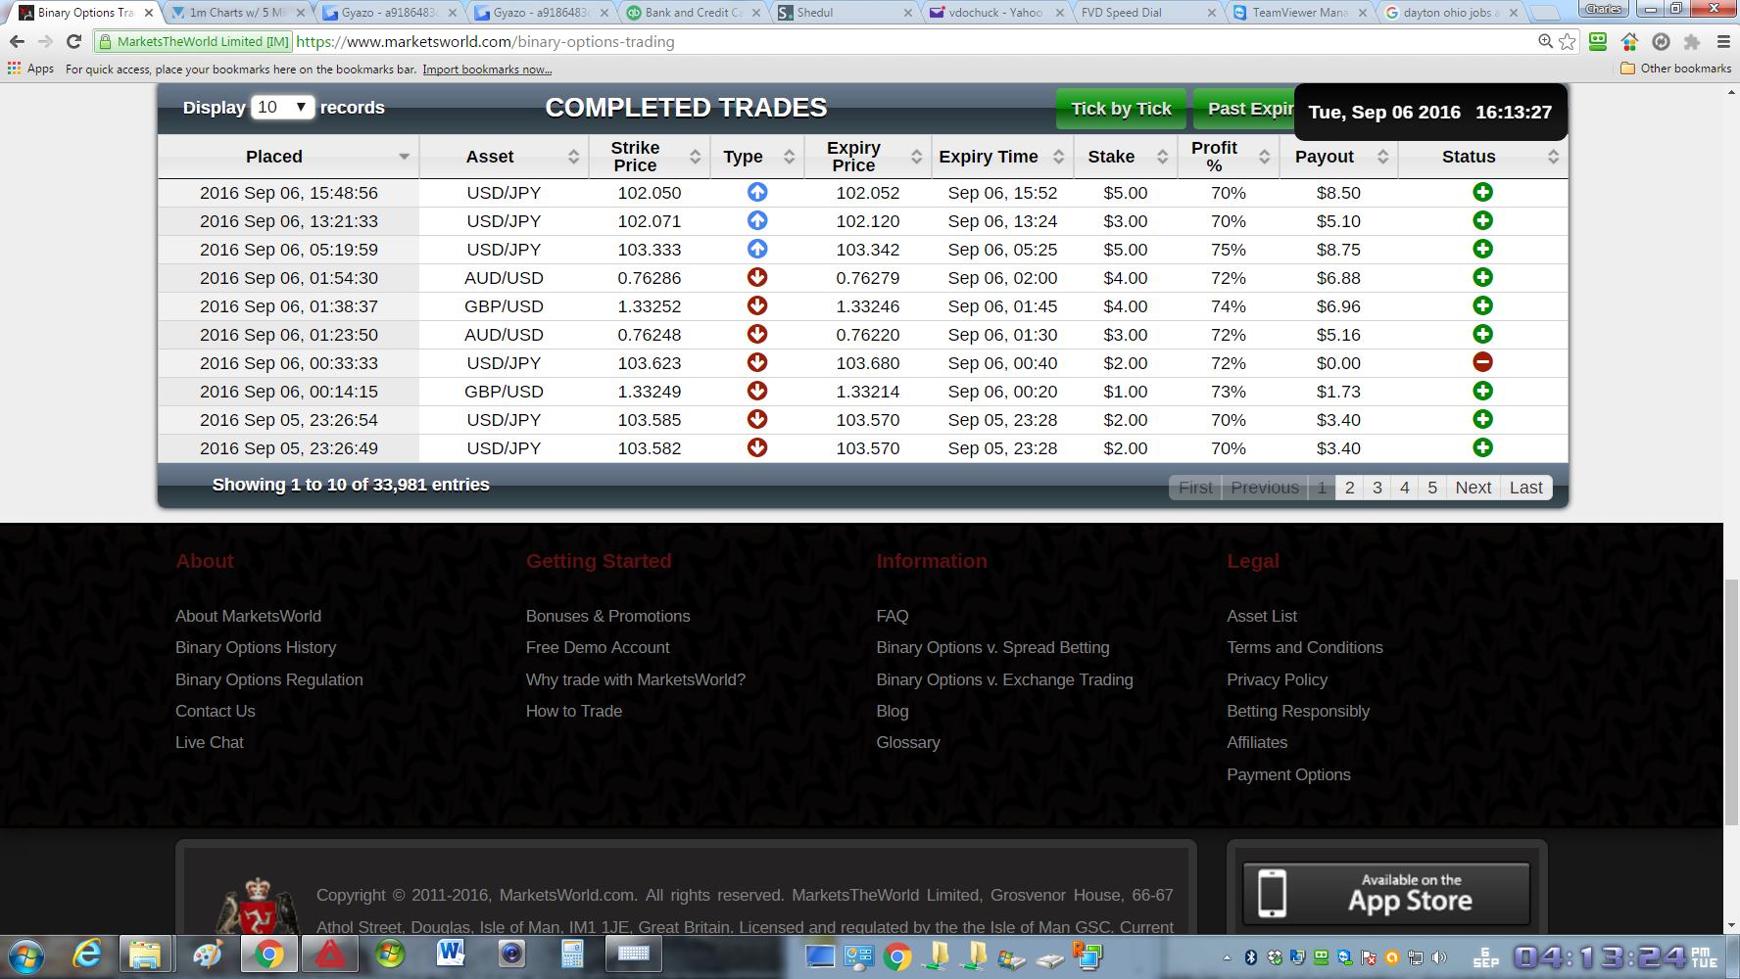Click the address bar URL field
The image size is (1740, 979).
coord(911,41)
